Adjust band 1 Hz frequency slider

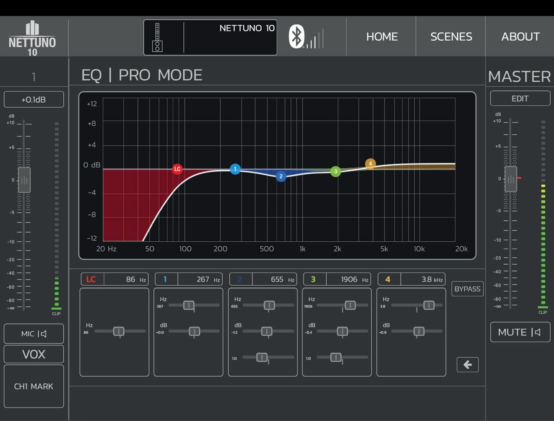189,305
